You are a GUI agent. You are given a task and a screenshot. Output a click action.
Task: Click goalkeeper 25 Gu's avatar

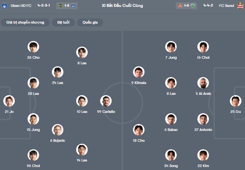pos(235,101)
